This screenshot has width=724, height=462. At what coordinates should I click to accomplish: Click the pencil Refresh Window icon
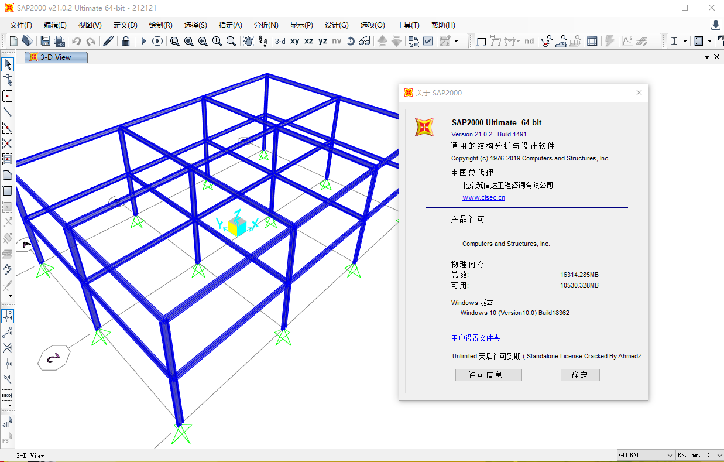108,41
